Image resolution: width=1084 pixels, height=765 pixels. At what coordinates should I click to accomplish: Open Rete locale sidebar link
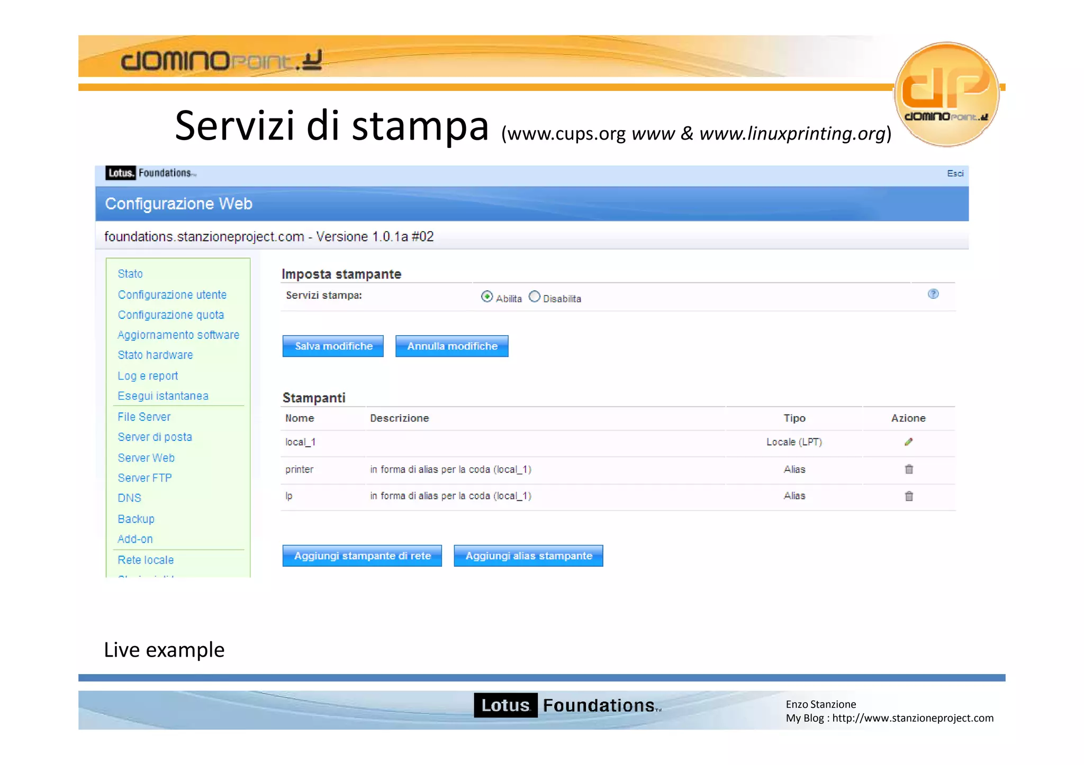[146, 560]
